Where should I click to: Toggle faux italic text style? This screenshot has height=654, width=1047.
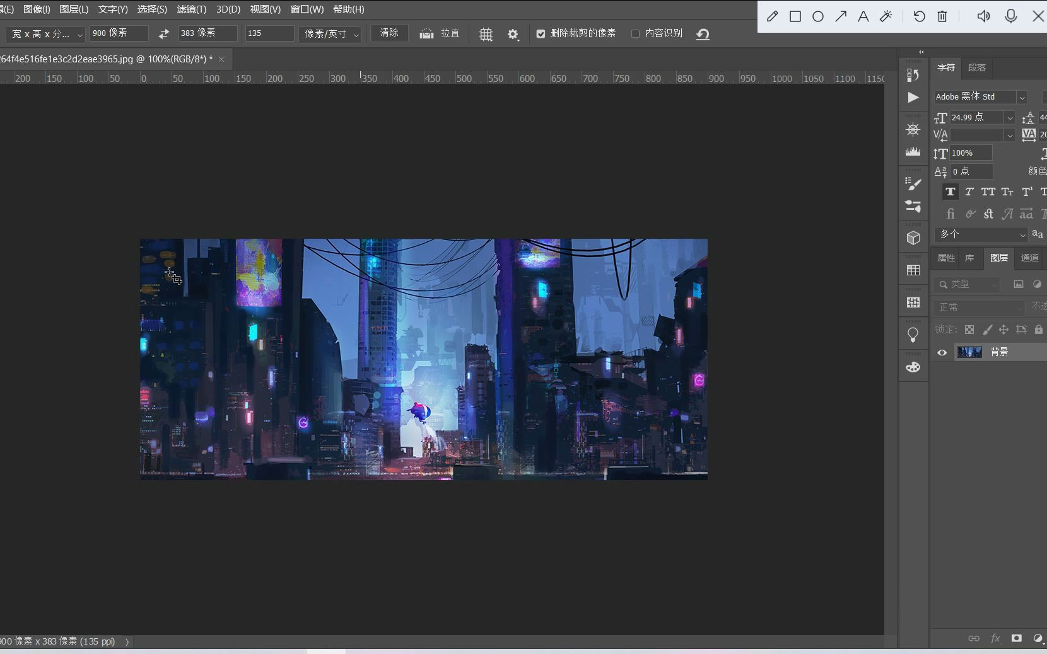click(969, 192)
